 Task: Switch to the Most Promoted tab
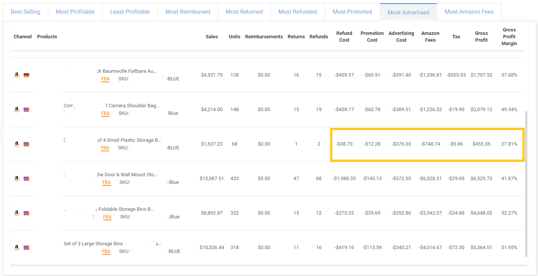click(x=352, y=12)
